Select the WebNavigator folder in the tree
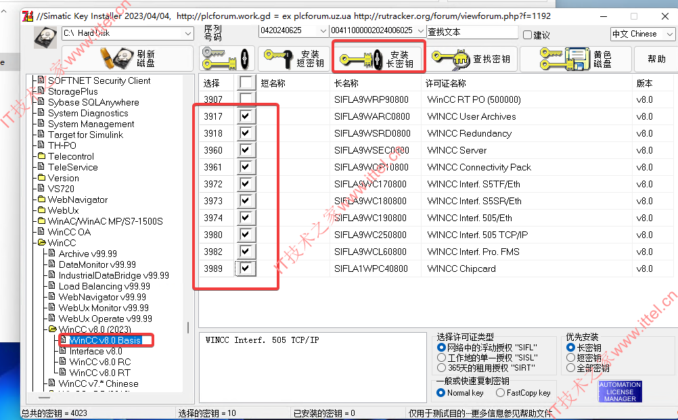This screenshot has width=678, height=420. point(77,200)
